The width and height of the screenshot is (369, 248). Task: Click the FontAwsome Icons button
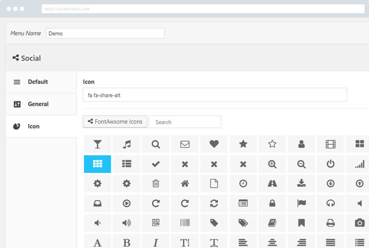115,122
